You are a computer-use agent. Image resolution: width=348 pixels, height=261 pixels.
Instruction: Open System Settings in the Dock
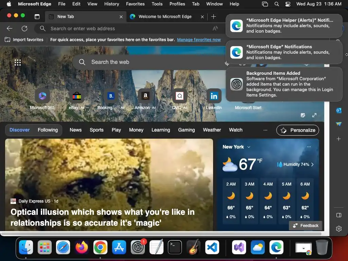[x=138, y=247]
